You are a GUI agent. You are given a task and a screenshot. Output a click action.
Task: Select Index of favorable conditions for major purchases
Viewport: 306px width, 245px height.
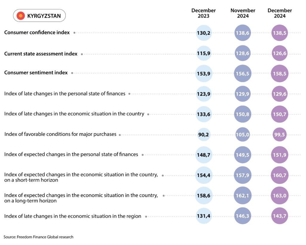[x=60, y=134]
